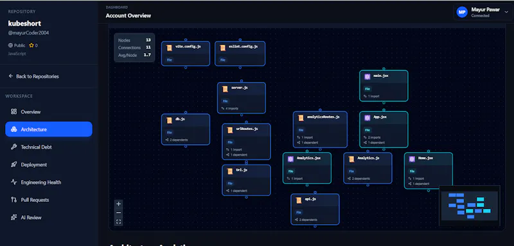The height and width of the screenshot is (246, 514).
Task: Zoom in the graph with plus button
Action: [x=119, y=204]
